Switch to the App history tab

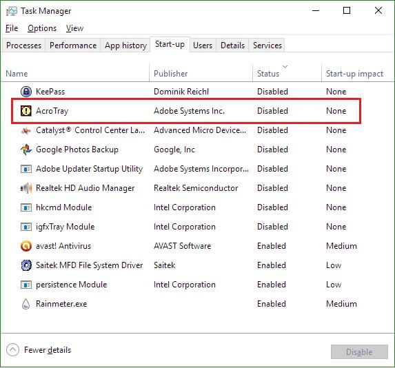[125, 45]
